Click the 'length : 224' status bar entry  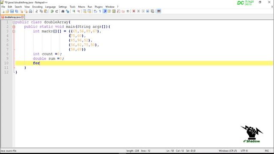coord(133,151)
